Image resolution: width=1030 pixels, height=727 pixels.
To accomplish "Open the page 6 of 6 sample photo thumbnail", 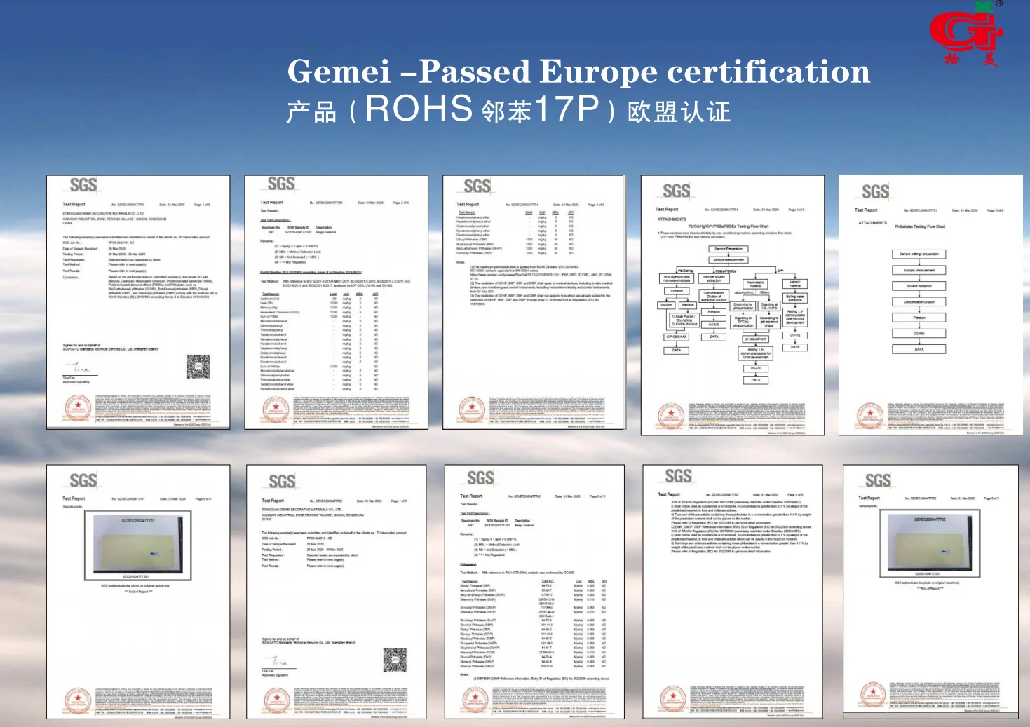I will tap(138, 591).
